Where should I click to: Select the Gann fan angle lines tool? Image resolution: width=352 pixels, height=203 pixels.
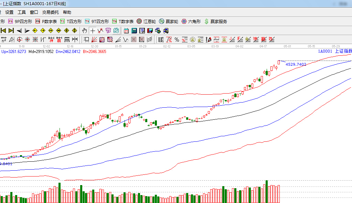point(94,39)
